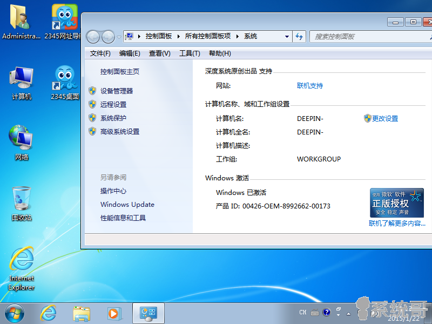Open 操作中心 link

113,191
